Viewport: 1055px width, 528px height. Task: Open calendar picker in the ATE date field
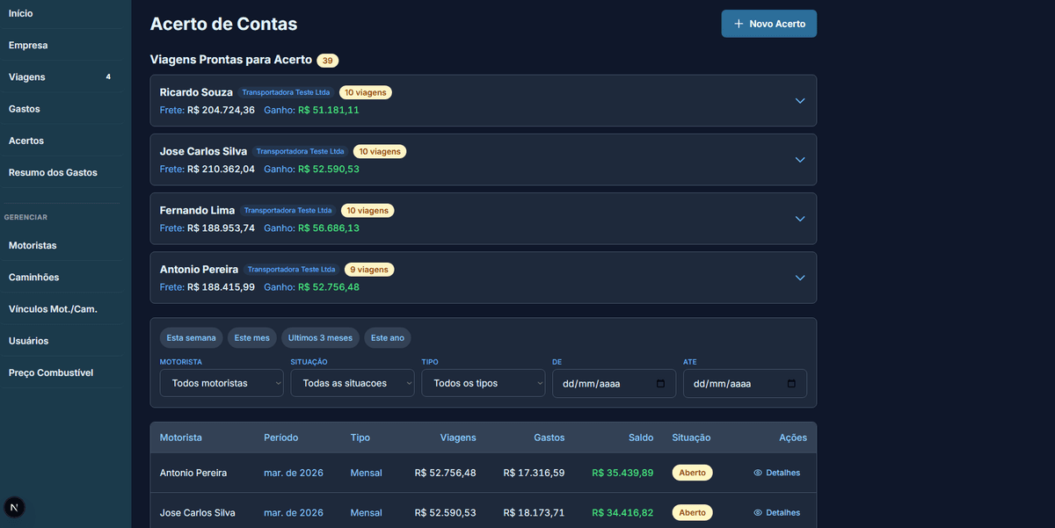(x=791, y=384)
